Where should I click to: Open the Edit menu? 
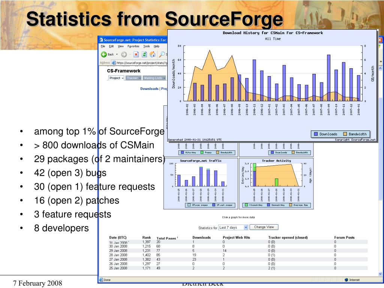111,46
